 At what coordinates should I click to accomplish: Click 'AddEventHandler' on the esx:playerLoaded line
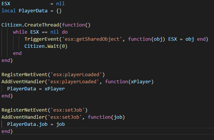23,82
